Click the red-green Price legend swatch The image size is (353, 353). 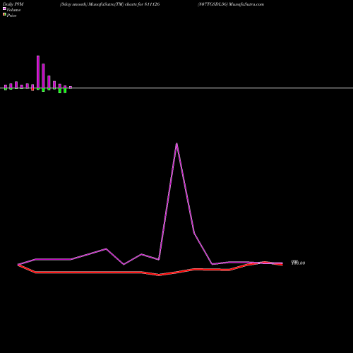4,14
